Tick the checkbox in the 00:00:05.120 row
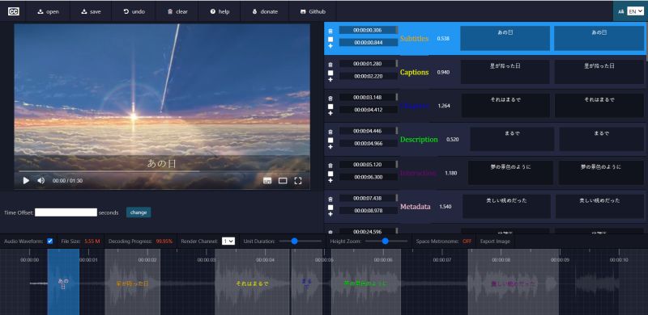648x315 pixels. click(x=330, y=174)
